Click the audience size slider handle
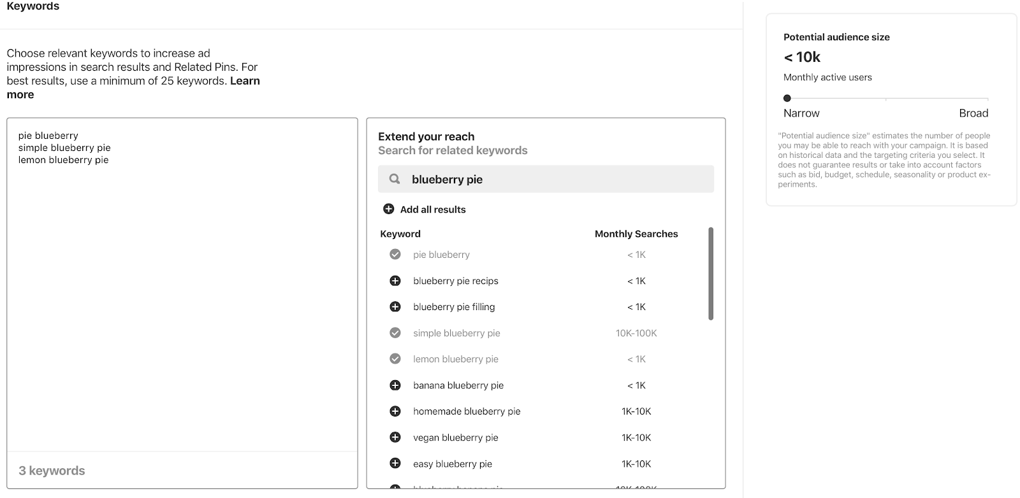Viewport: 1020px width, 498px height. (787, 98)
